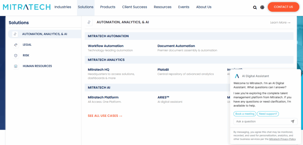The image size is (303, 145).
Task: Click the AI Digital Assistant logo icon
Action: [237, 76]
